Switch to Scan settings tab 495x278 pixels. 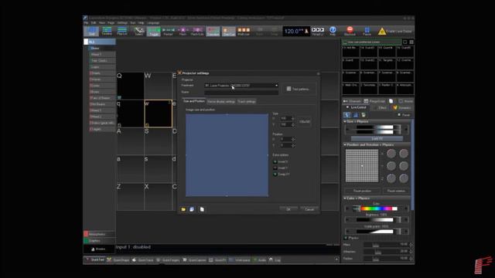(x=247, y=101)
